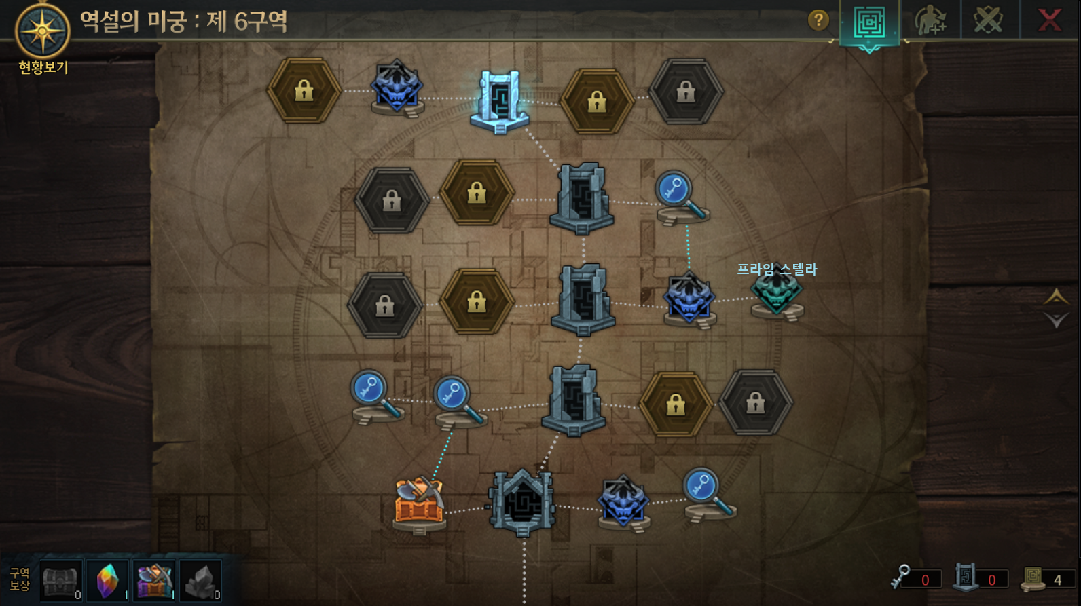Switch to the labyrinth map tab
1081x606 pixels.
click(869, 23)
